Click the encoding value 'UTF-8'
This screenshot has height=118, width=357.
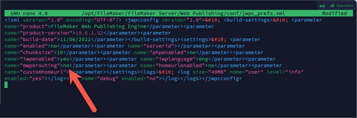click(x=105, y=20)
